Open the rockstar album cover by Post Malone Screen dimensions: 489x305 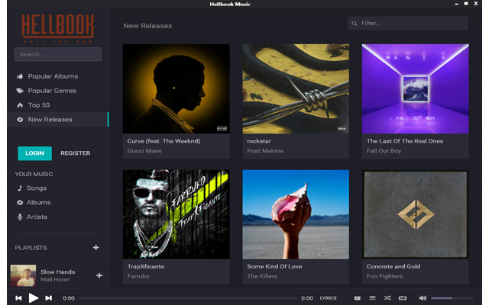click(296, 89)
